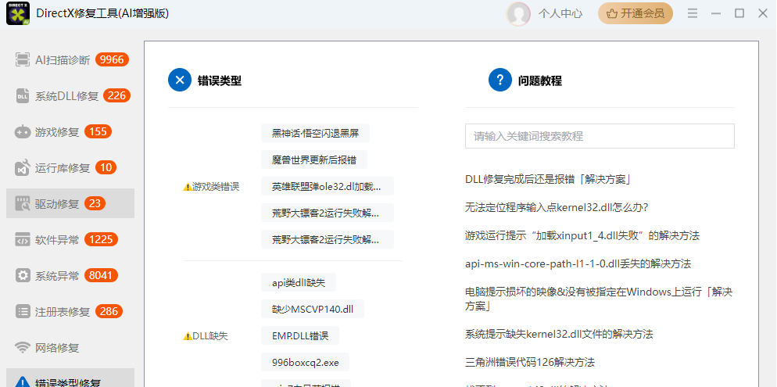The height and width of the screenshot is (387, 777).
Task: Open the hamburger menu icon in title bar
Action: coord(693,14)
